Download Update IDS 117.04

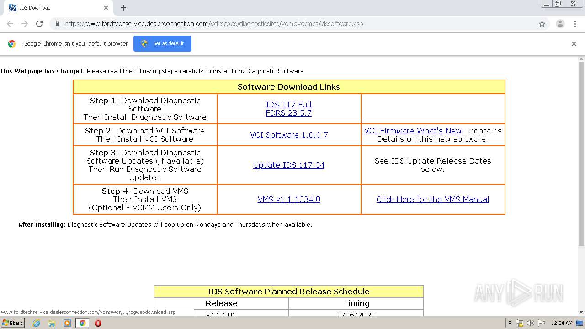click(x=289, y=165)
